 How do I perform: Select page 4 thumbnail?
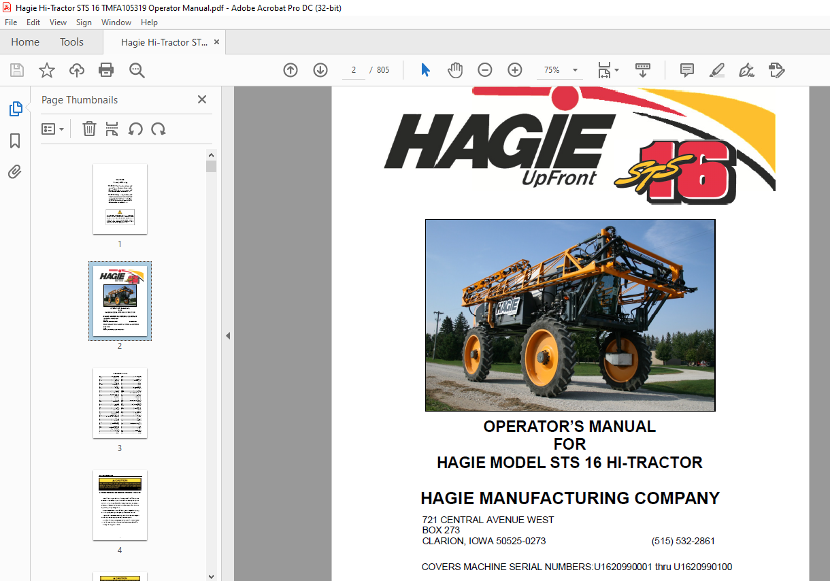(120, 505)
